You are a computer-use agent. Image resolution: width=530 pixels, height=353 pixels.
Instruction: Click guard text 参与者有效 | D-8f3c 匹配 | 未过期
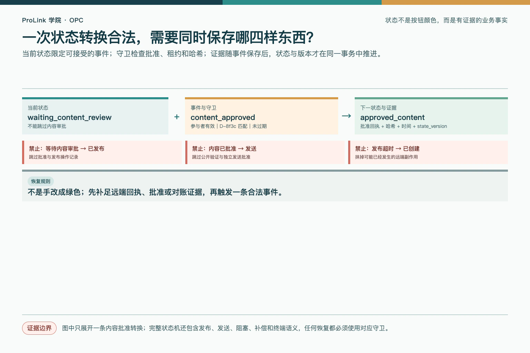(228, 126)
